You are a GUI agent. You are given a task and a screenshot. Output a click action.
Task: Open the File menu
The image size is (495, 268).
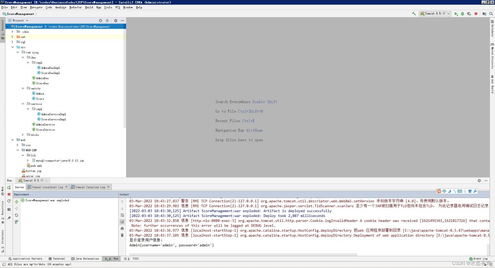[4, 7]
